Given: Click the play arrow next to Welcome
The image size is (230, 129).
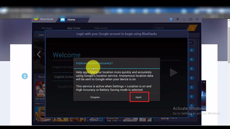Looking at the screenshot, I should tap(173, 72).
